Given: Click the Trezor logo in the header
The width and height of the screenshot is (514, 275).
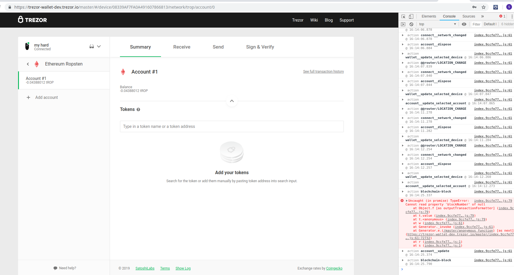Looking at the screenshot, I should pos(32,20).
